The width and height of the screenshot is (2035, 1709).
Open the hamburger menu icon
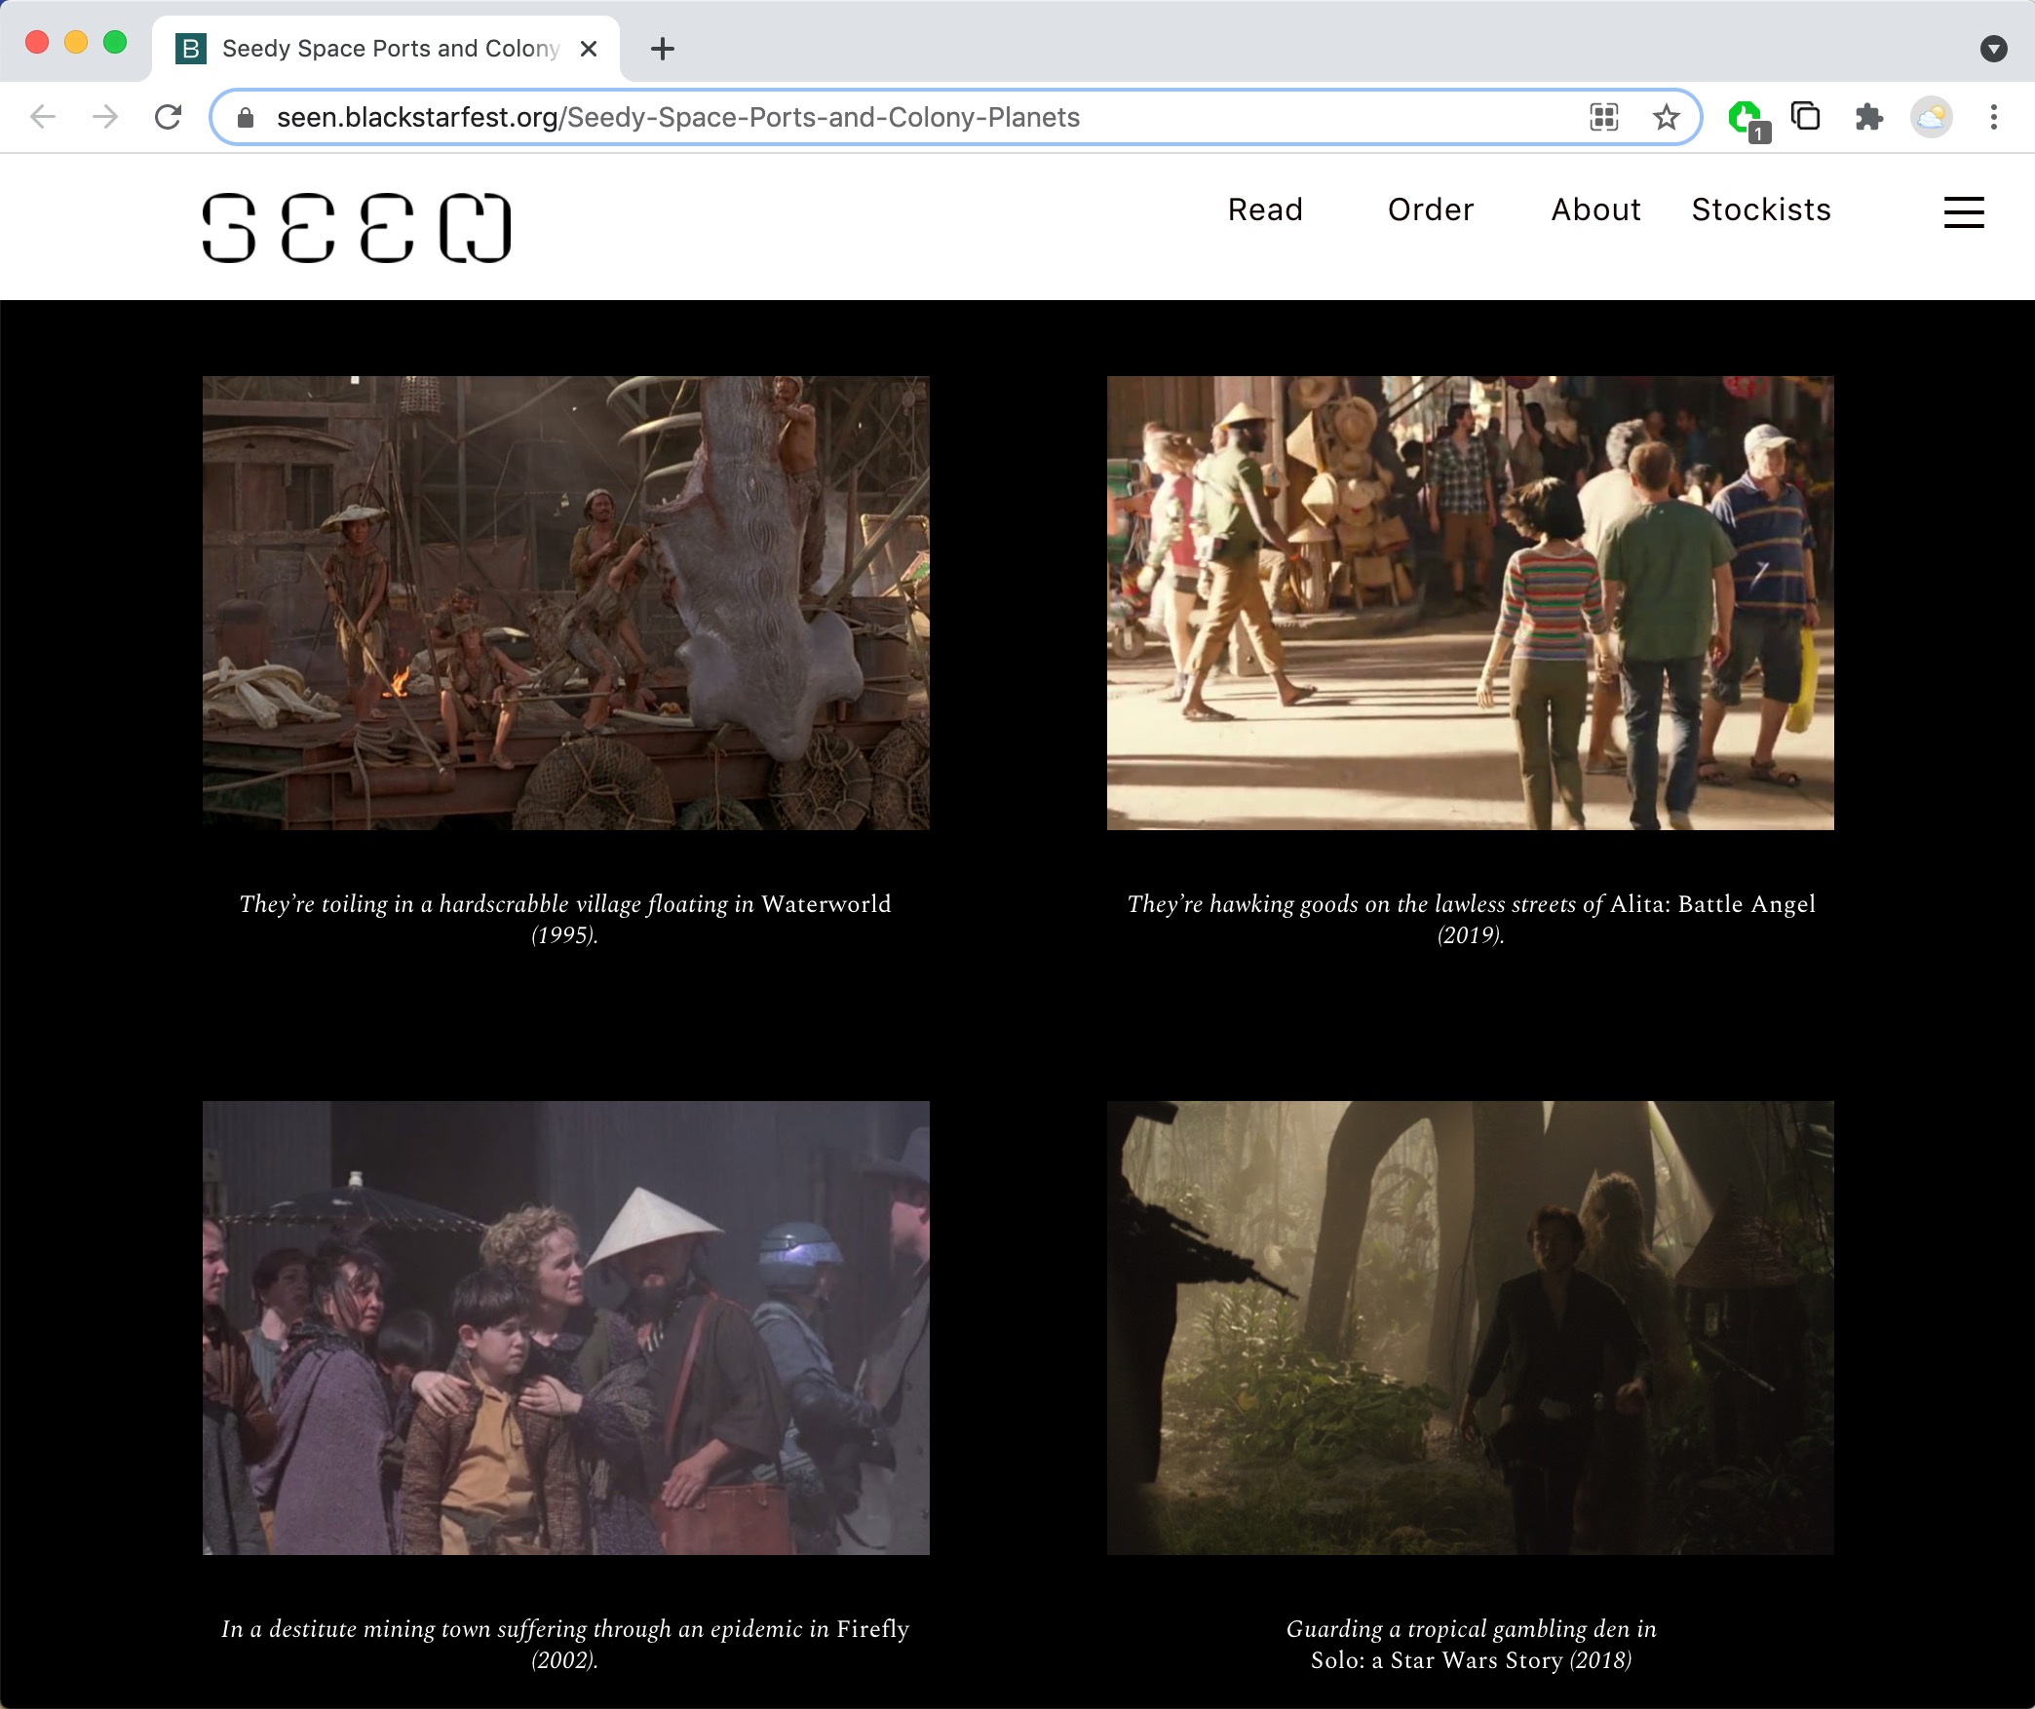pos(1963,211)
